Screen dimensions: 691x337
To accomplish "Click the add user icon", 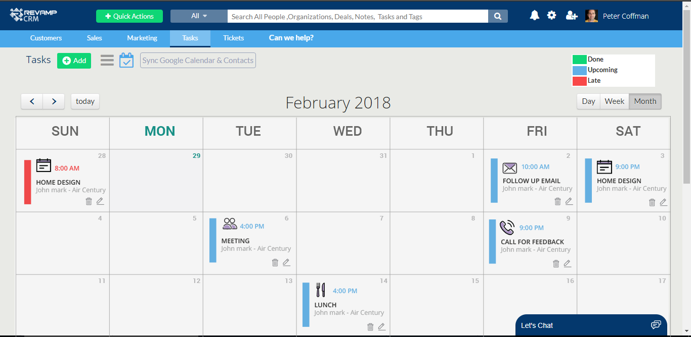I will (572, 16).
